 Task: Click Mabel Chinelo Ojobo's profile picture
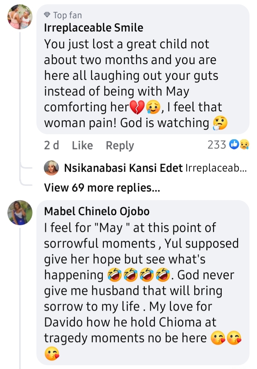20,212
